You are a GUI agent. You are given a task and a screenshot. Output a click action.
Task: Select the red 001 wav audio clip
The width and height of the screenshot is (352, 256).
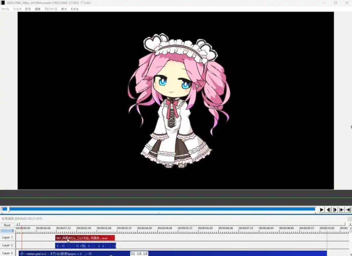85,238
